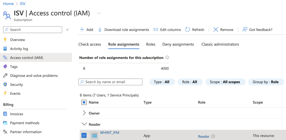This screenshot has width=286, height=140.
Task: Open Events in the sidebar
Action: coord(15,94)
